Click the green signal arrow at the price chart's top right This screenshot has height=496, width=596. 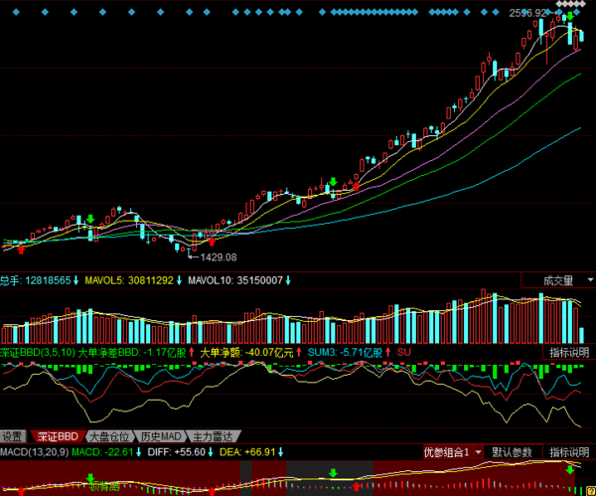pyautogui.click(x=570, y=15)
